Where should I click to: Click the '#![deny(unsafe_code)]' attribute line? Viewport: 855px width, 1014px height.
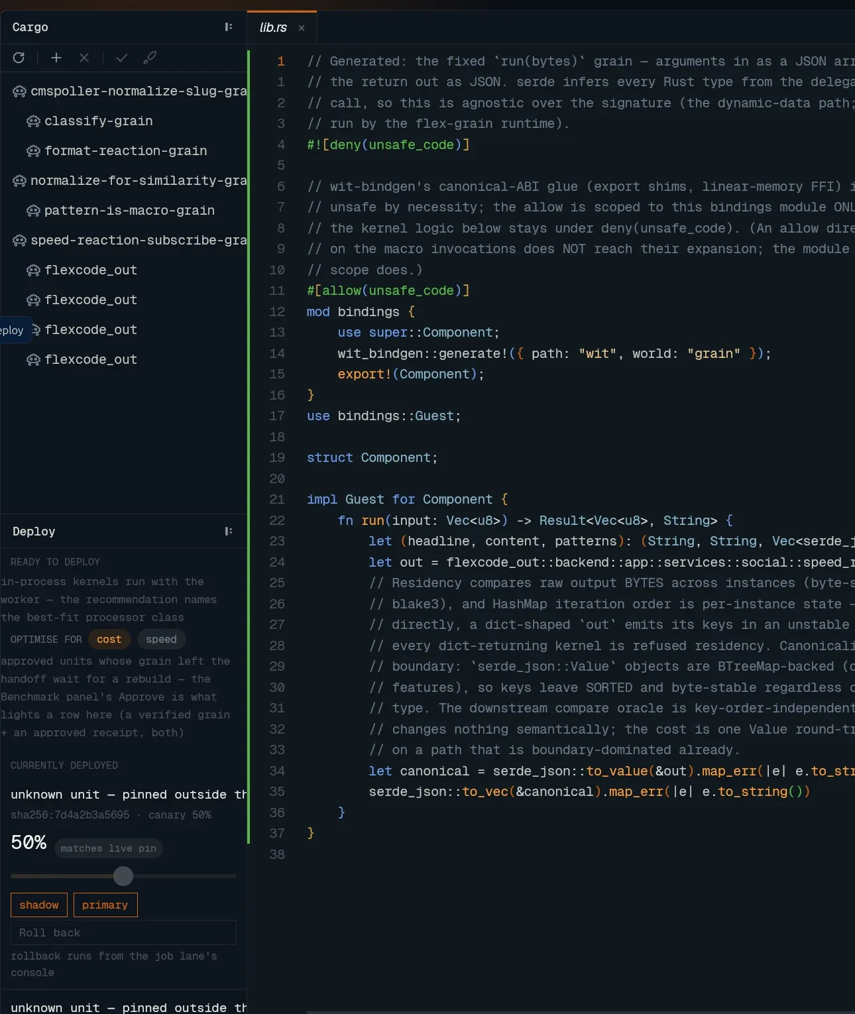coord(388,144)
